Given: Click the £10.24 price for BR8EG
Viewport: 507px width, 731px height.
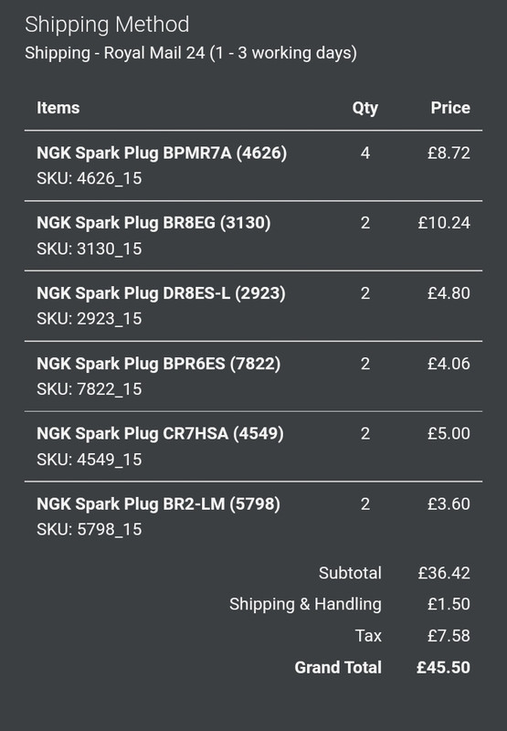Looking at the screenshot, I should (444, 223).
